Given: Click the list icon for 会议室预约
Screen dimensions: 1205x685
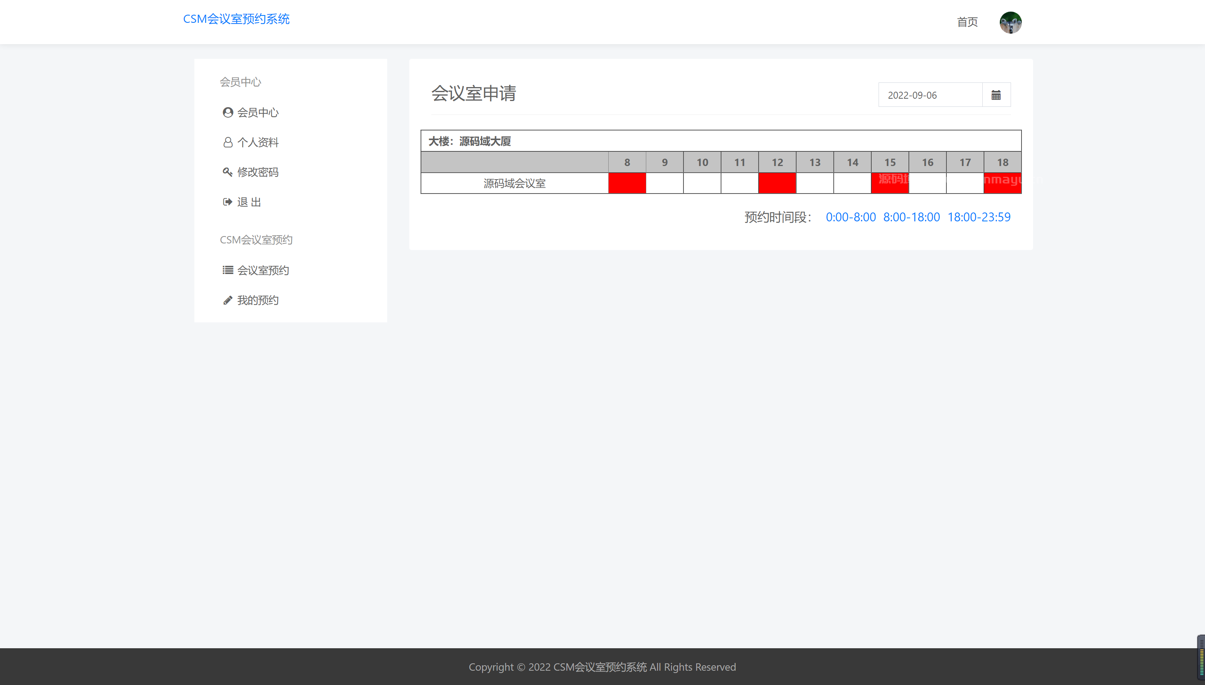Looking at the screenshot, I should (x=228, y=270).
